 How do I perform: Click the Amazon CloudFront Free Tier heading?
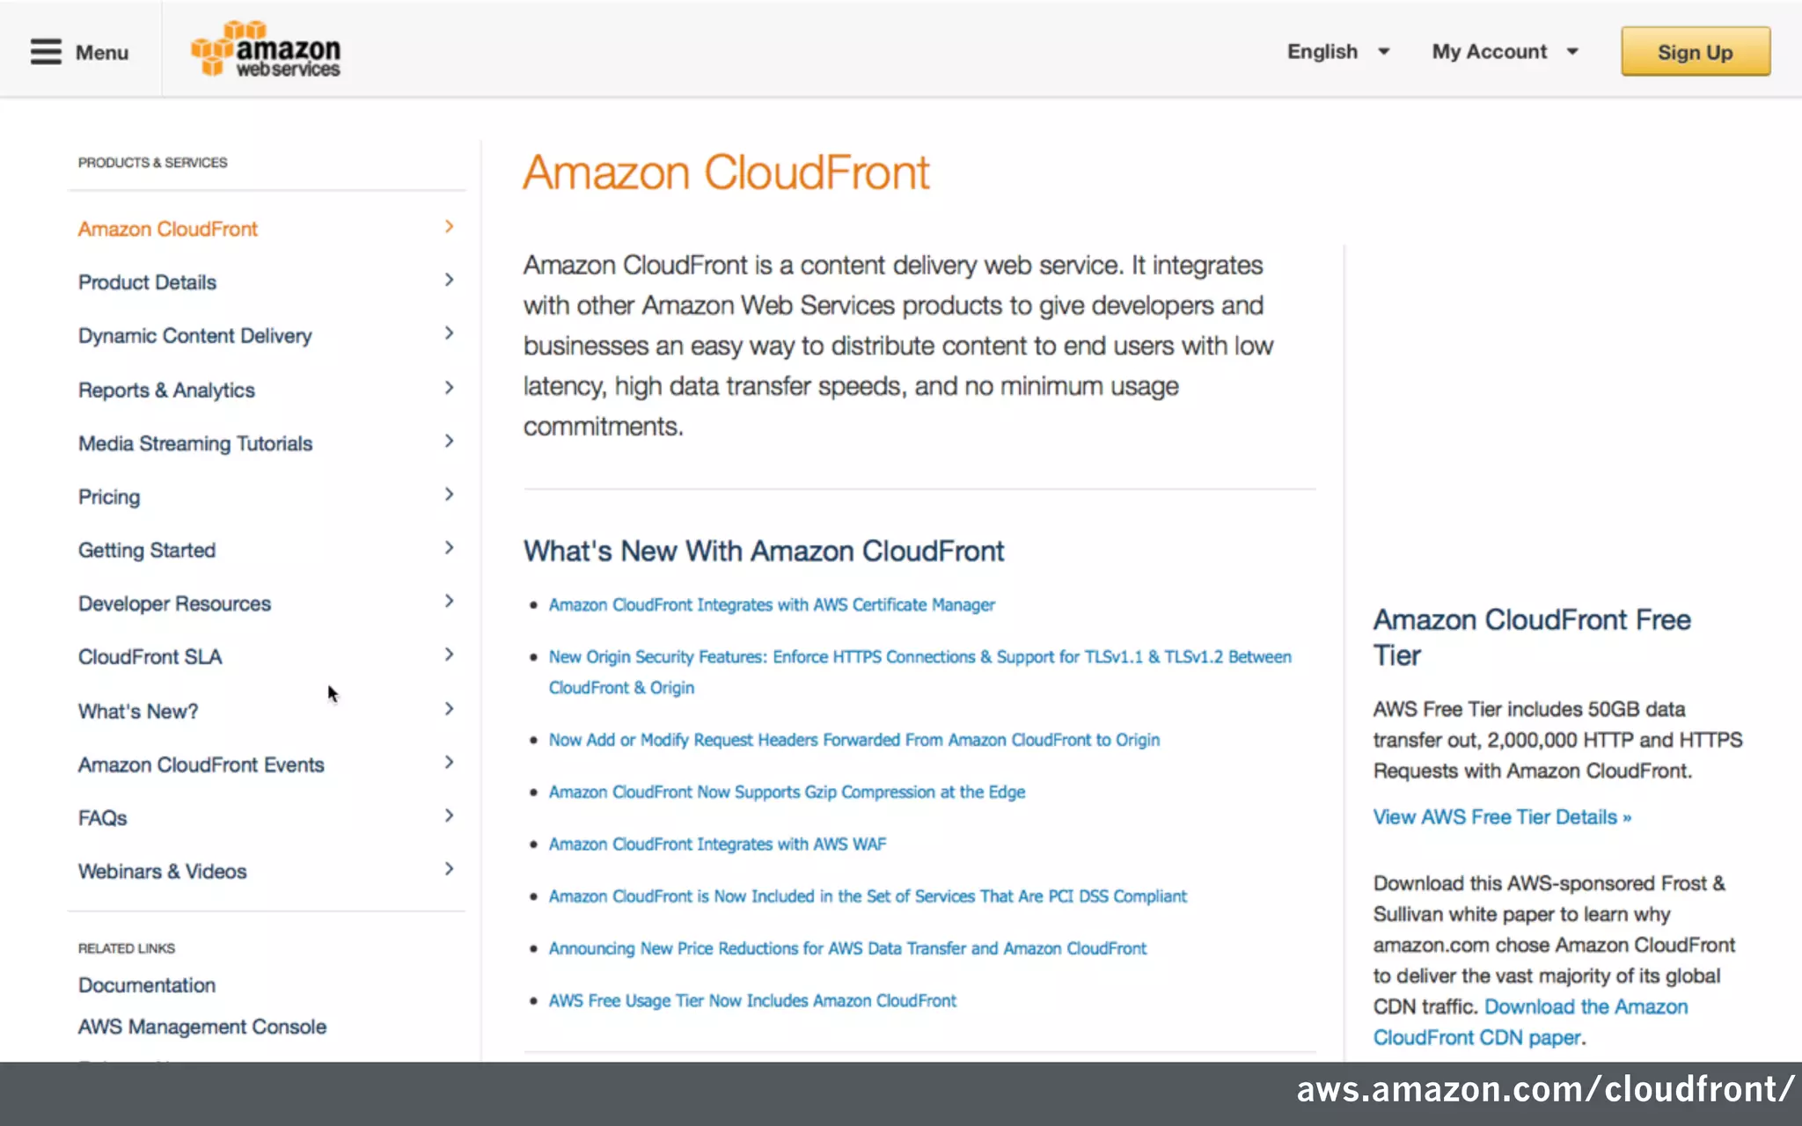tap(1532, 638)
